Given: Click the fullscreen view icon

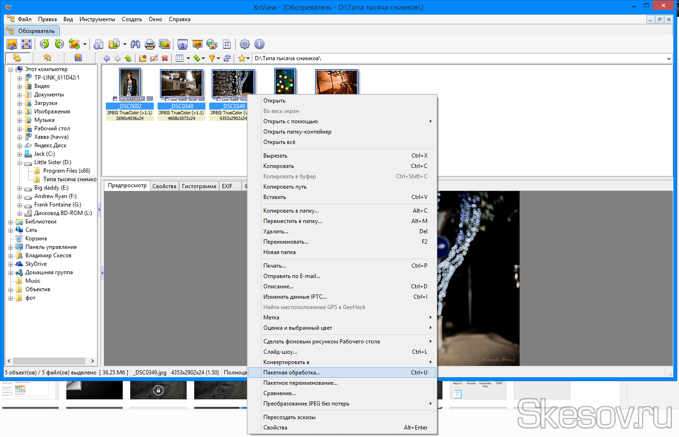Looking at the screenshot, I should pyautogui.click(x=27, y=44).
